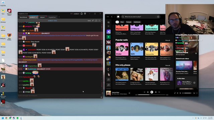Go forward with Spotify forward arrow

114,17
